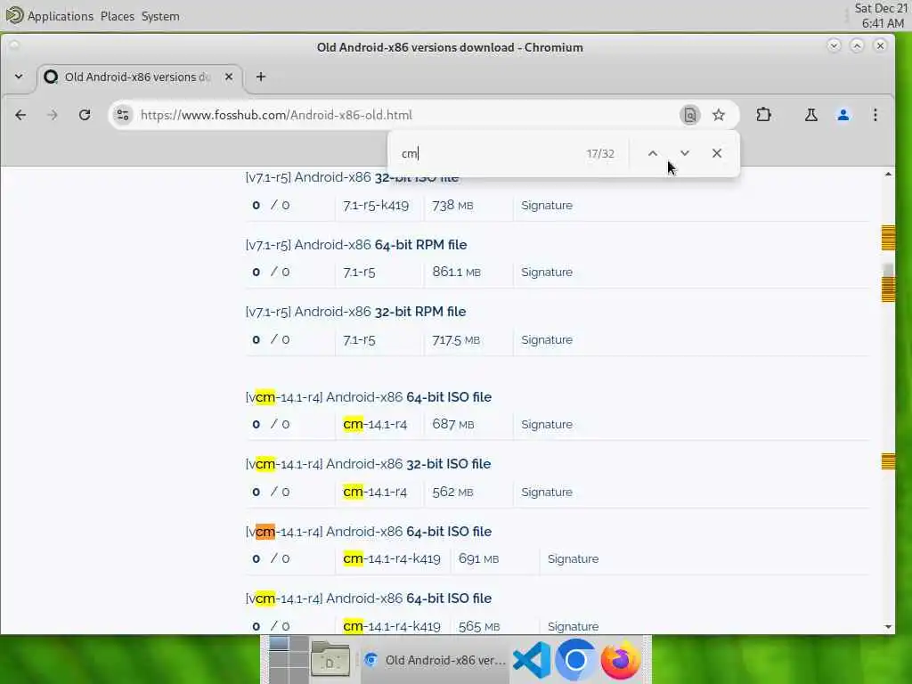
Task: Click the 861.1 MB size value
Action: [456, 273]
